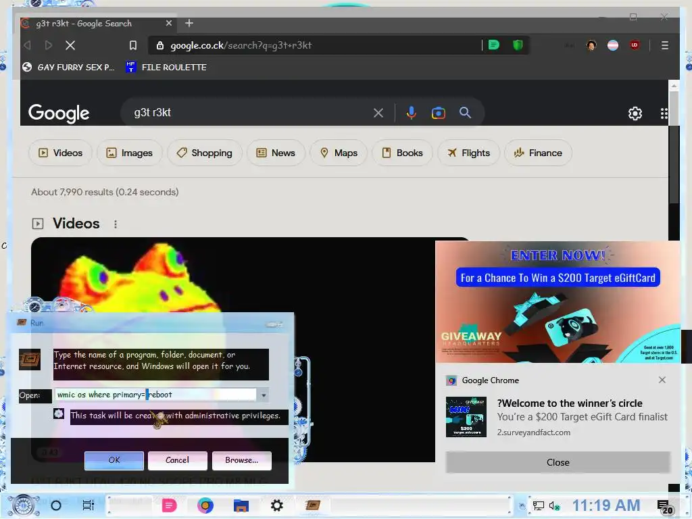Filter results by Shopping

[x=204, y=153]
